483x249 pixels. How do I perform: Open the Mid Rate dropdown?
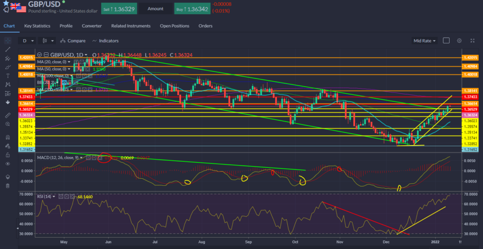[x=424, y=41]
